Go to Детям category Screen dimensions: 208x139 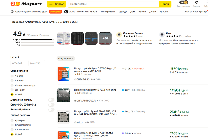(x=153, y=12)
